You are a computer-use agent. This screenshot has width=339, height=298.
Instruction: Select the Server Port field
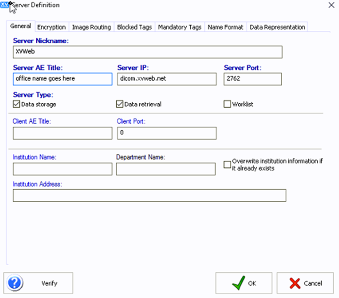(253, 79)
